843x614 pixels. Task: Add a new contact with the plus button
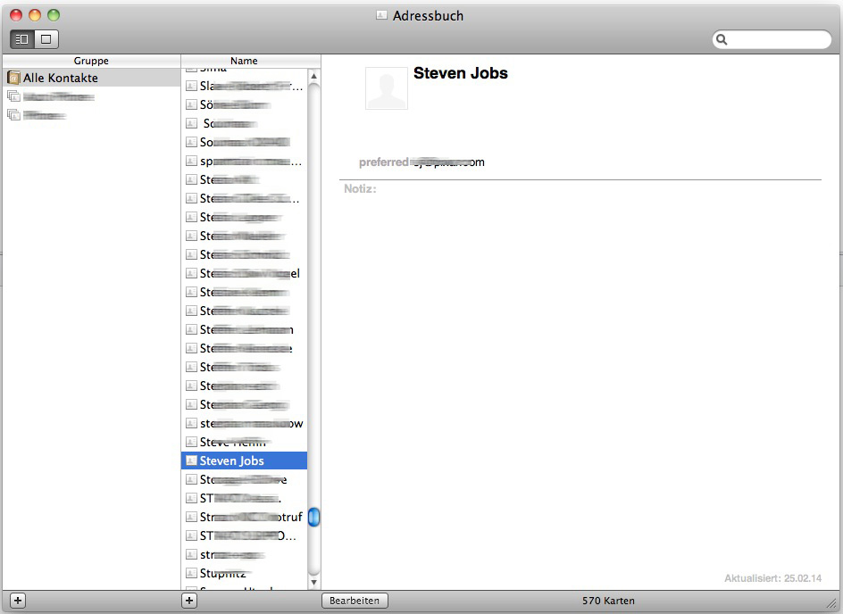189,601
